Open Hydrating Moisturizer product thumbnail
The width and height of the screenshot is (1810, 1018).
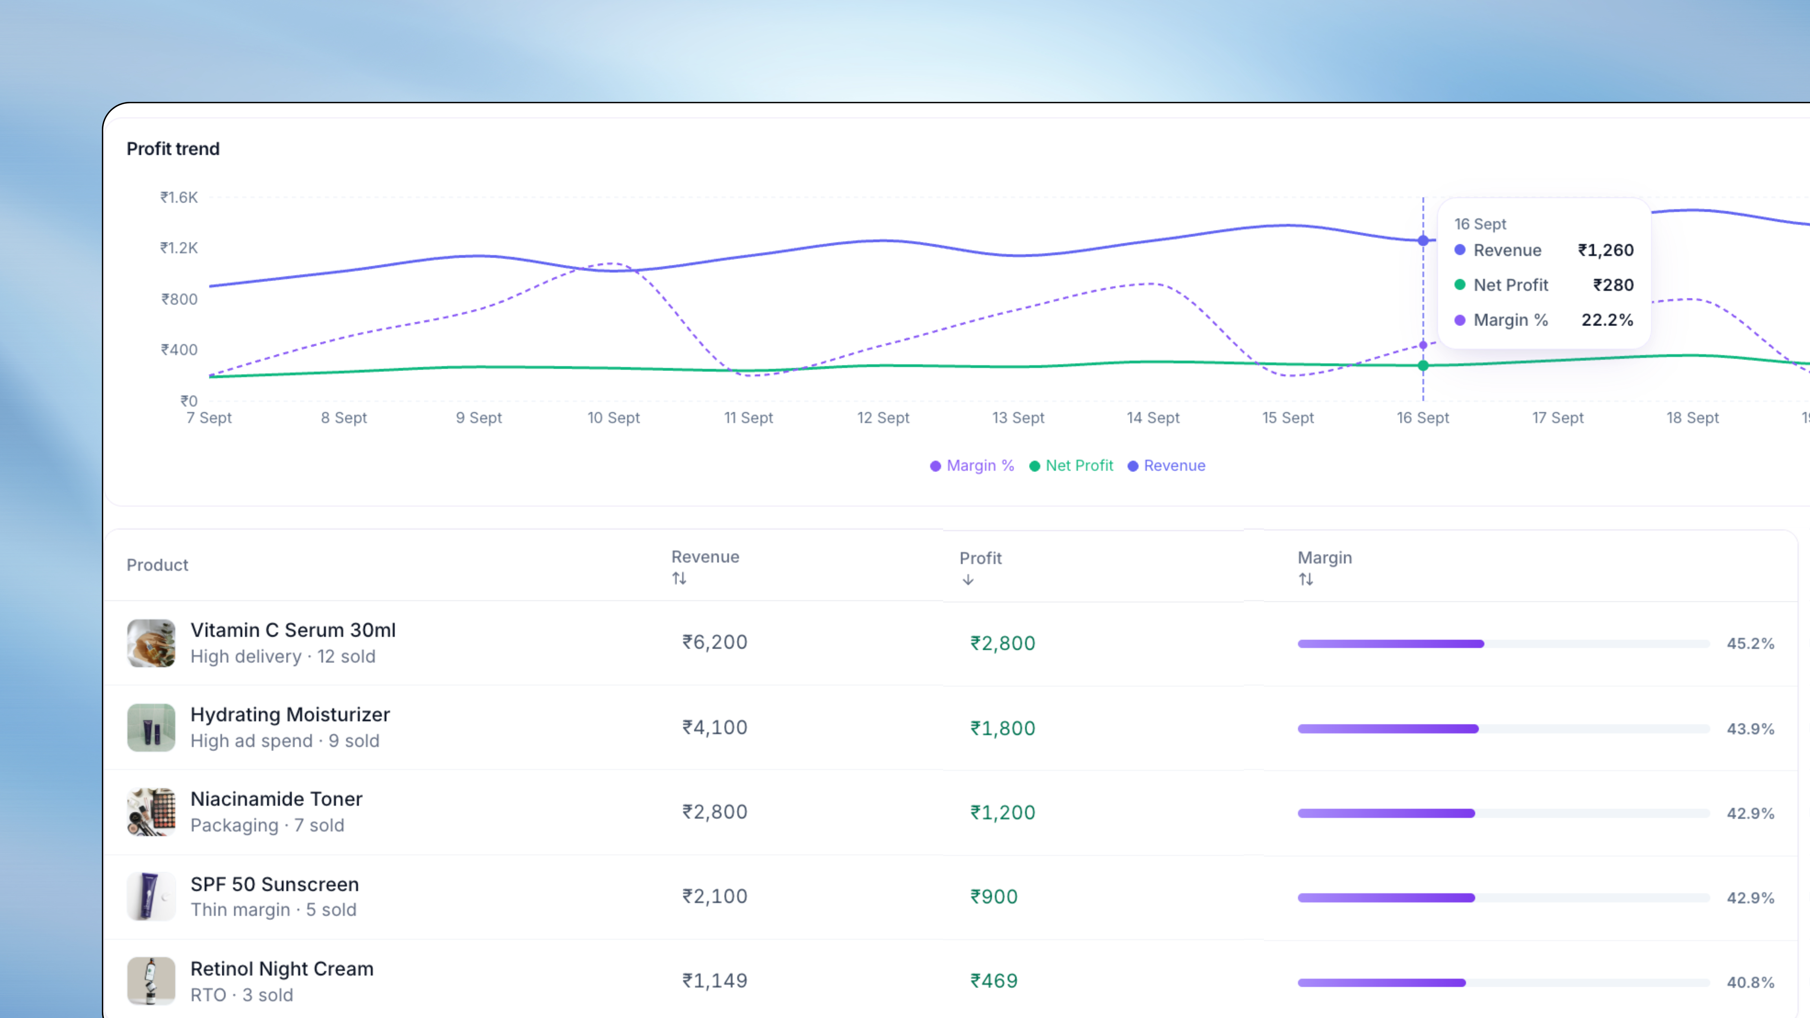coord(151,727)
